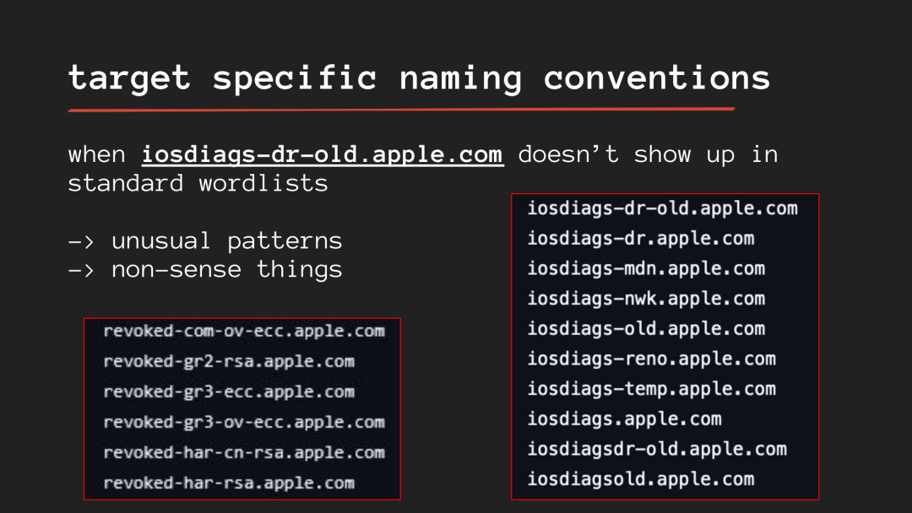
Task: Click iosdiags-dr.apple.com list entry
Action: [641, 239]
